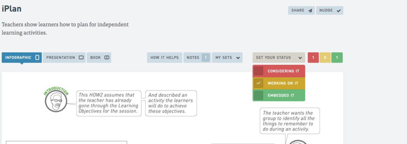The image size is (407, 144).
Task: Click the teacher avatar below the speech bubble
Action: 298,142
